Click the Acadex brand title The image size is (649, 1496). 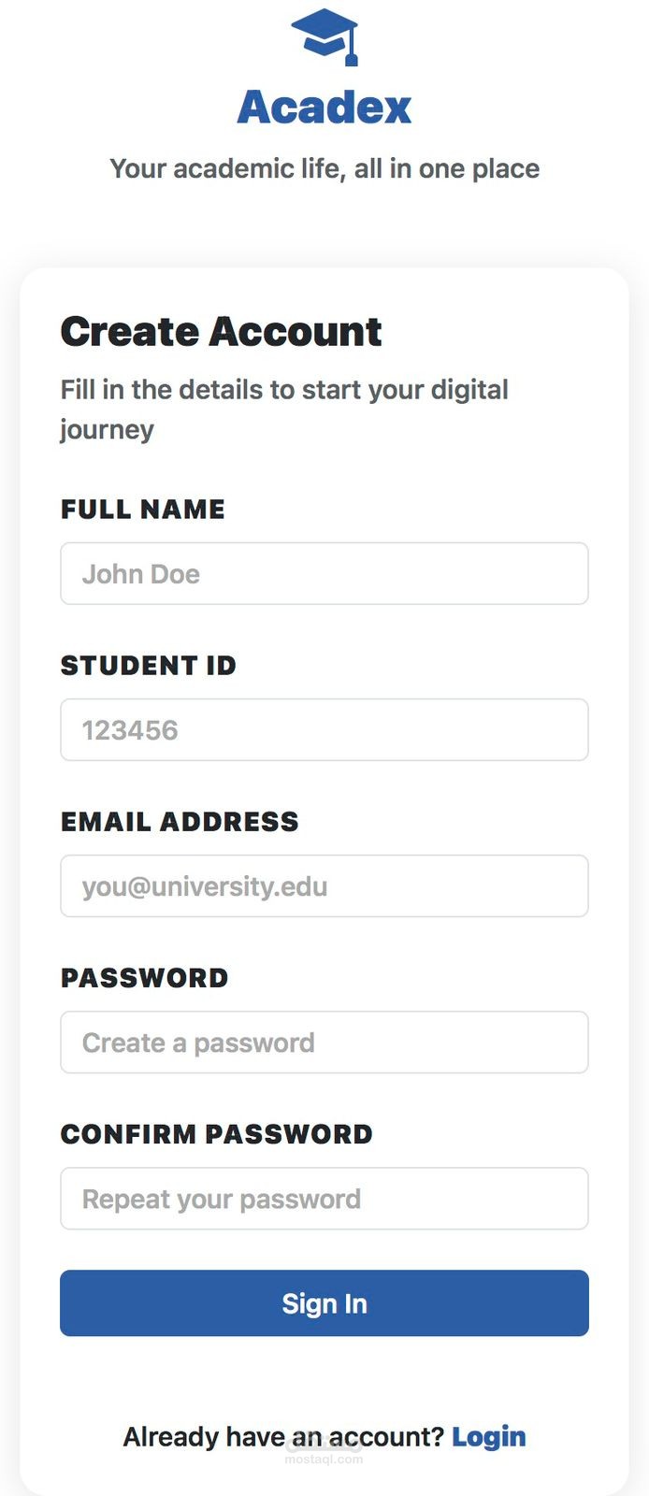tap(324, 108)
